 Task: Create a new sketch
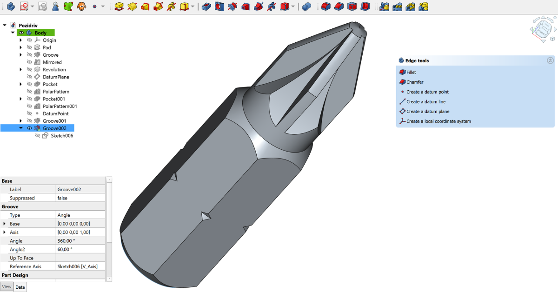coord(24,7)
